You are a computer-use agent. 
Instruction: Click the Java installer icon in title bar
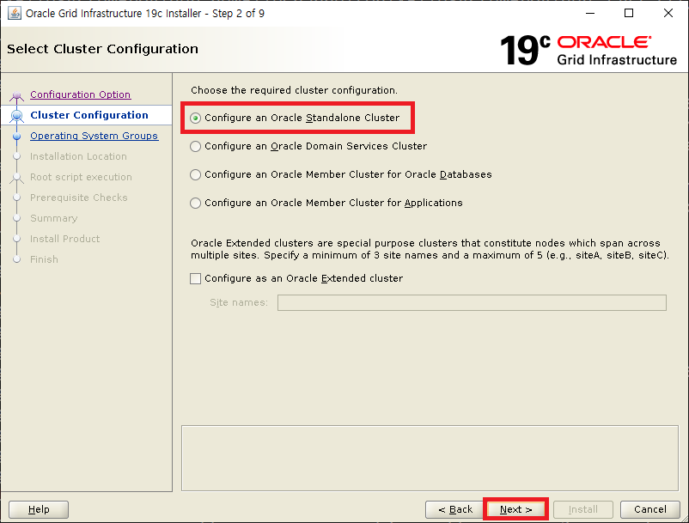point(15,13)
